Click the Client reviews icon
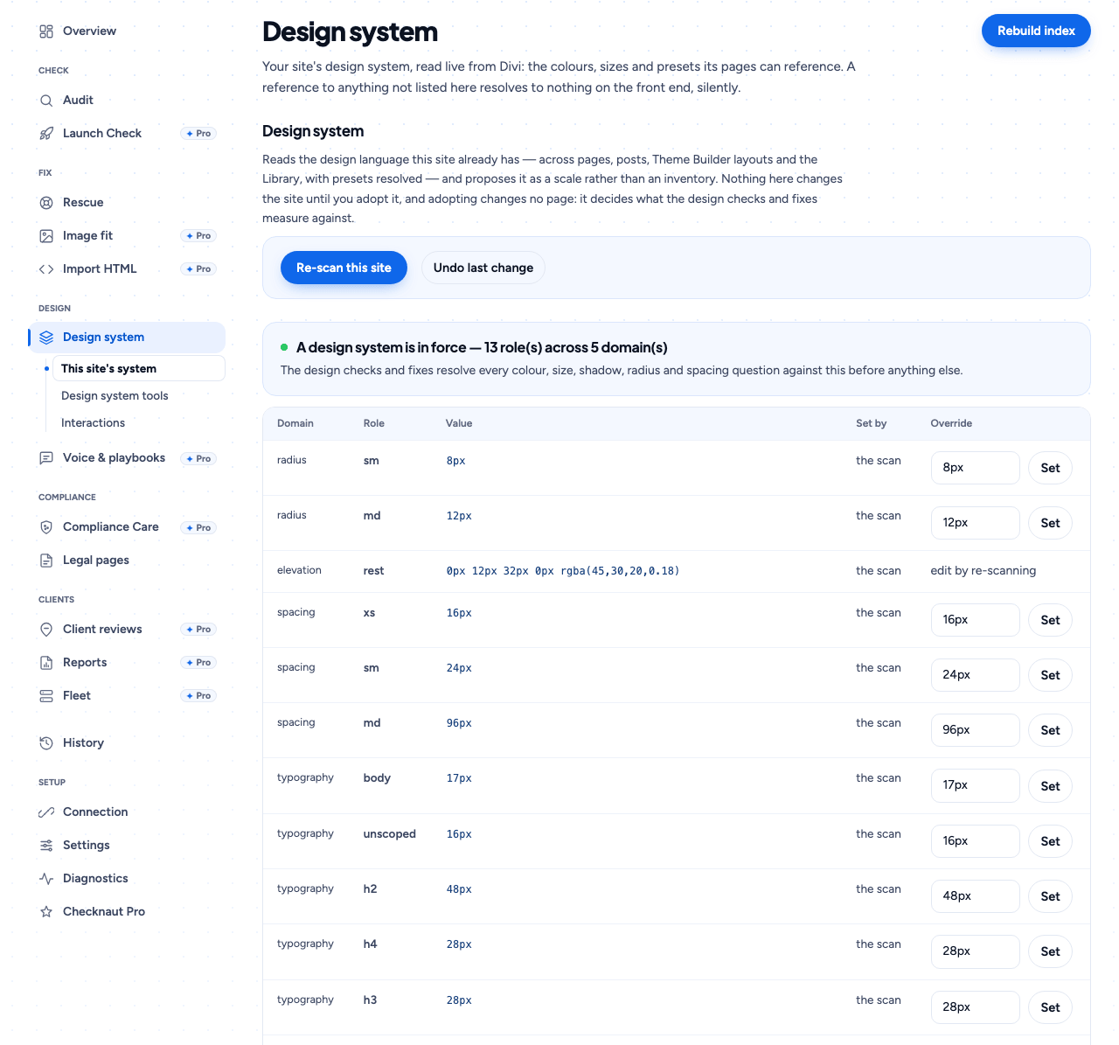 [46, 630]
